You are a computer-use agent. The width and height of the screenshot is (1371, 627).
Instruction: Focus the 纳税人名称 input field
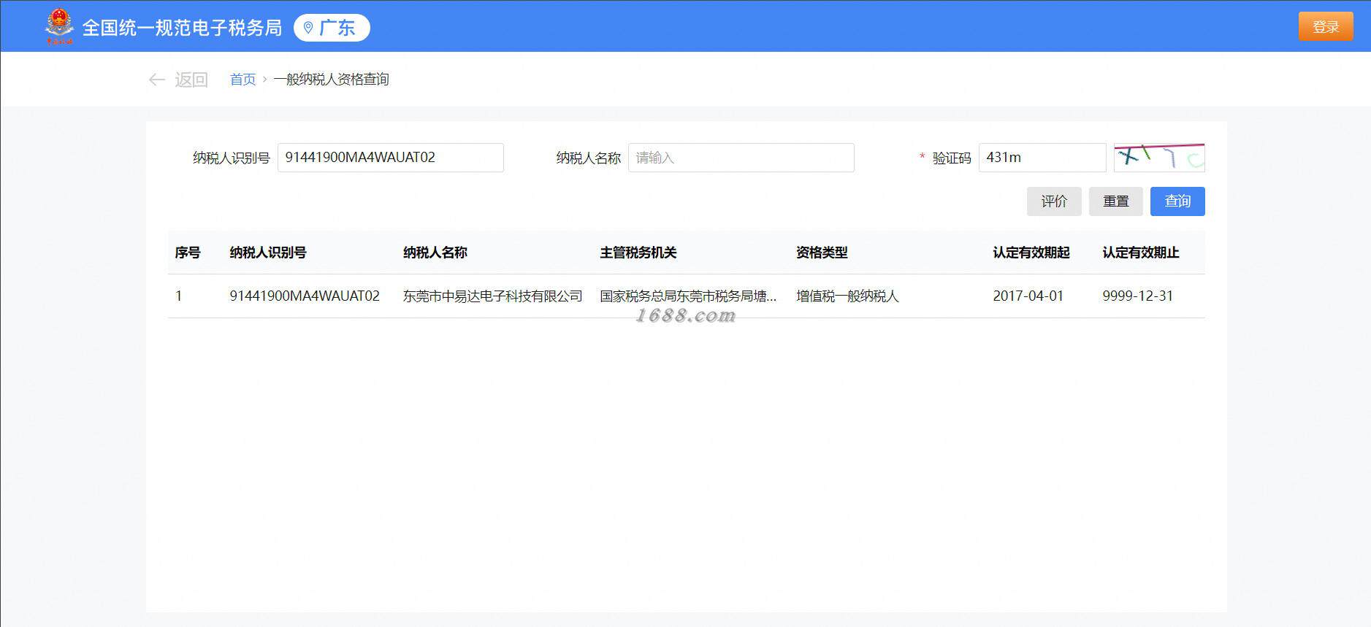741,158
